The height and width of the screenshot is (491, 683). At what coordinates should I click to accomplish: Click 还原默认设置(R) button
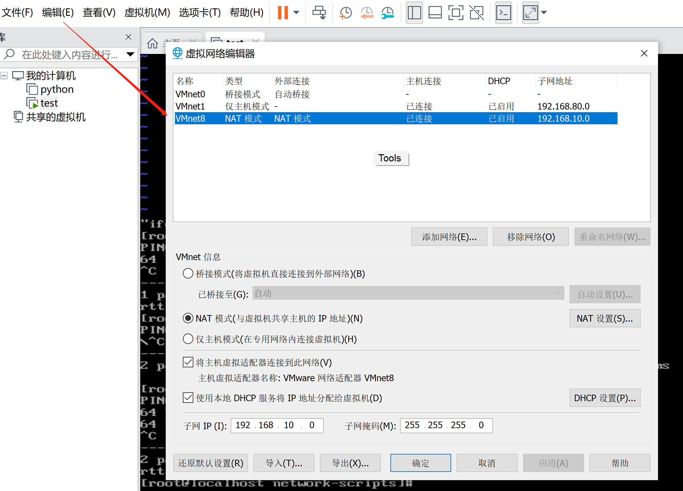point(210,463)
